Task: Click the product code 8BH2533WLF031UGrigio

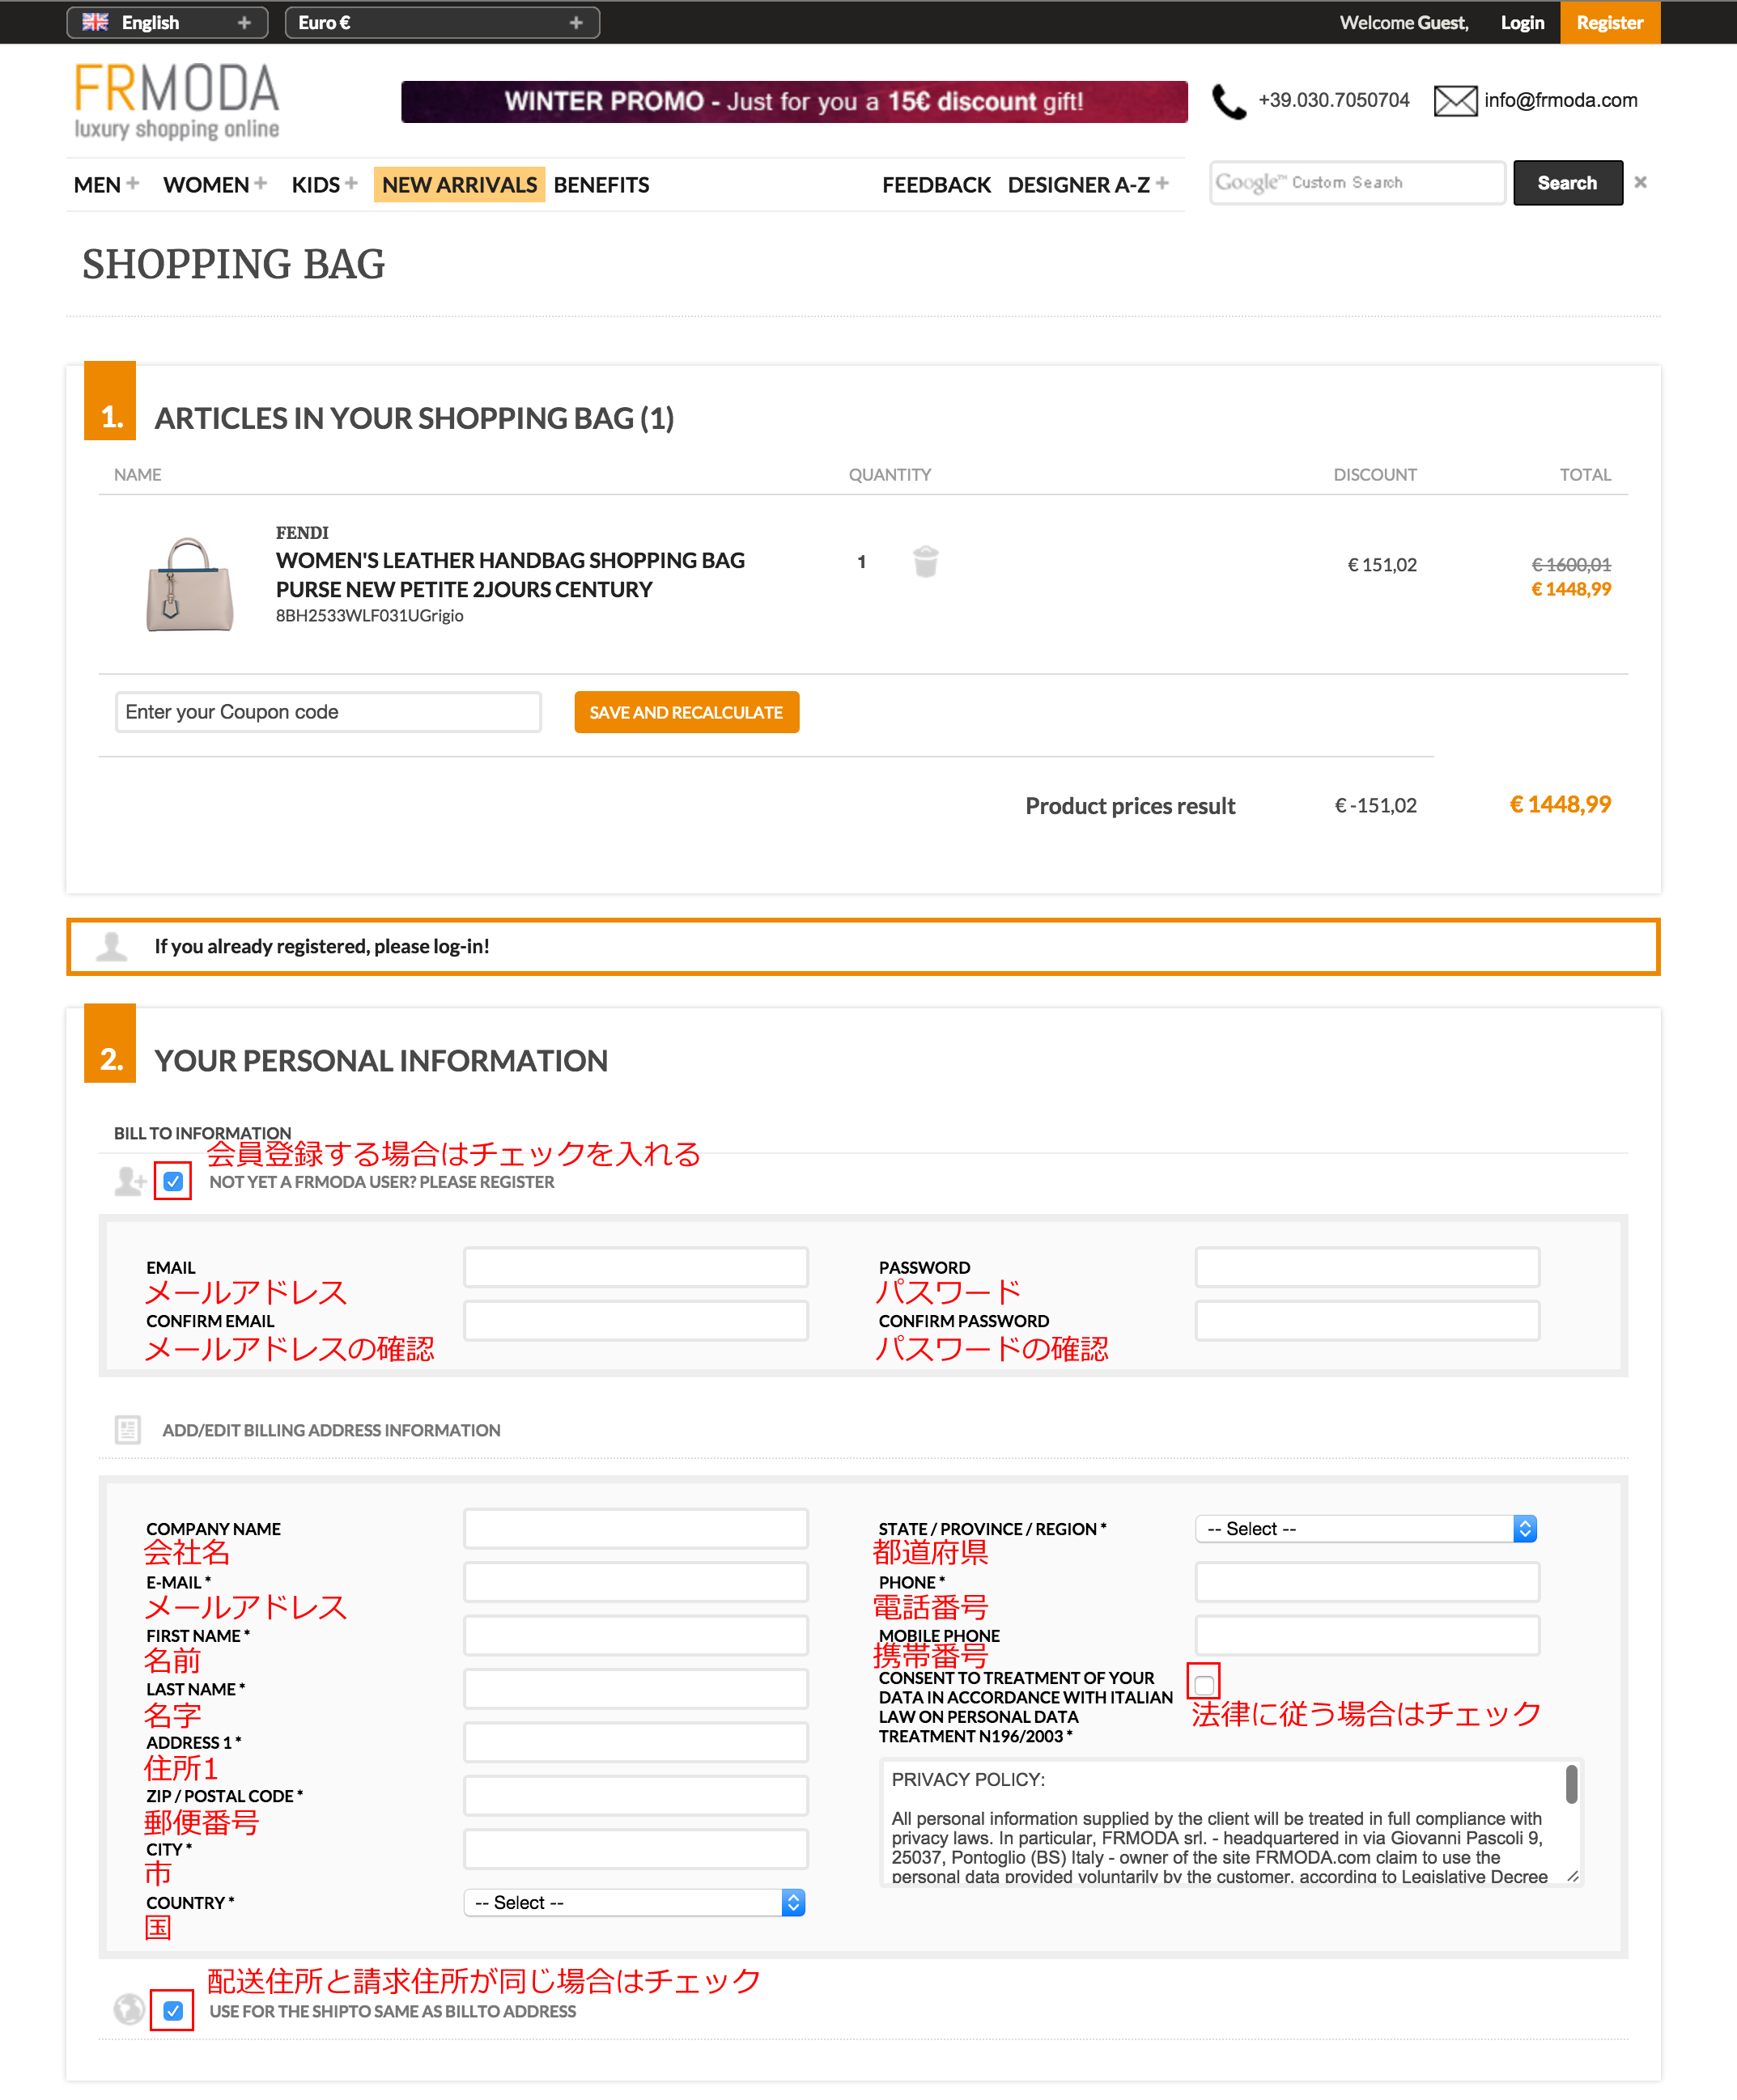Action: [370, 615]
